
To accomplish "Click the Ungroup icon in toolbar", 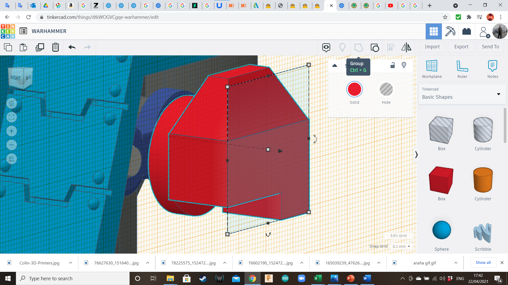I will point(375,47).
